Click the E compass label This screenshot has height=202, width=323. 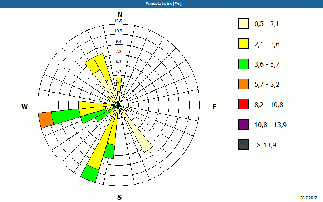point(214,107)
